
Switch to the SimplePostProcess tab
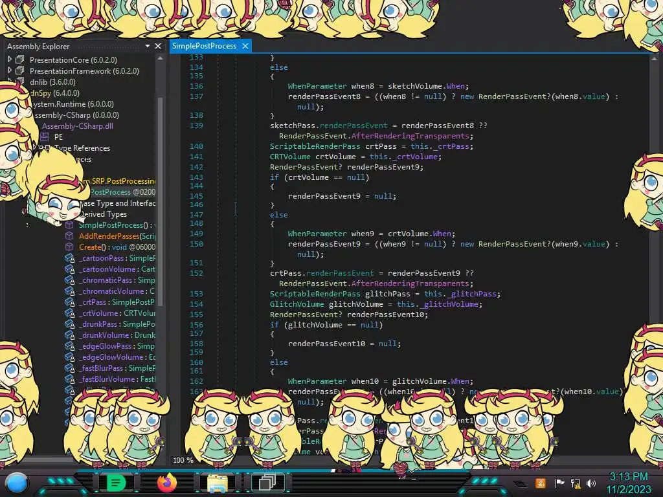(204, 46)
